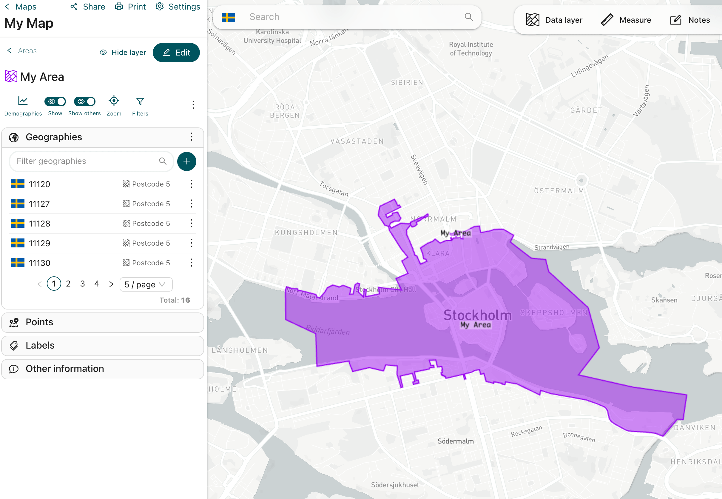722x499 pixels.
Task: Open the 5 / page dropdown
Action: click(x=146, y=284)
